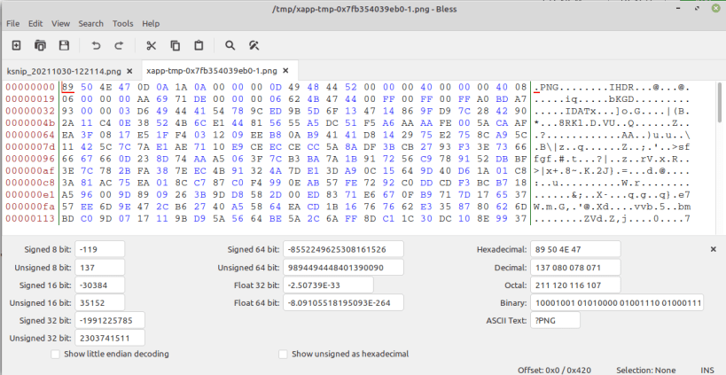
Task: Click offset 0000004b in the offset column
Action: pos(30,122)
